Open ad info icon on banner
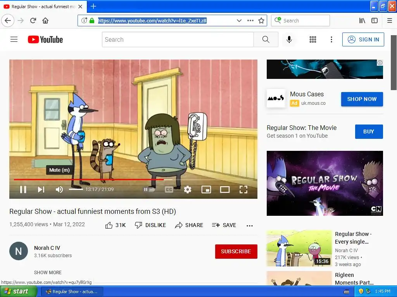Viewport: 397px width, 297px height. 380,63
